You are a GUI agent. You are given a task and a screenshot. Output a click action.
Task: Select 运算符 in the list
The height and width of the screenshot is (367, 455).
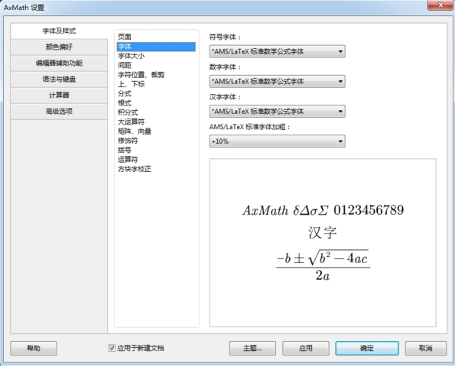[156, 160]
